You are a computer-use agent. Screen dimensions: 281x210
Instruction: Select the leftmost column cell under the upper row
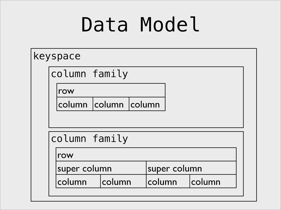(x=75, y=104)
